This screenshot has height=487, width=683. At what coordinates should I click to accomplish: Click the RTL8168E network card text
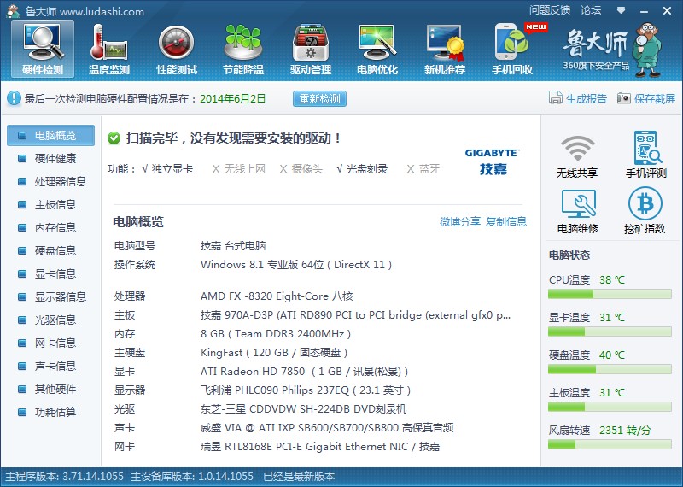(320, 447)
